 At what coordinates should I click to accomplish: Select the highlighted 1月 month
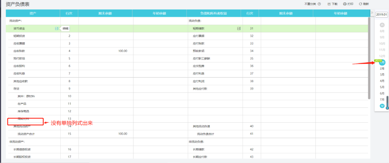click(382, 63)
